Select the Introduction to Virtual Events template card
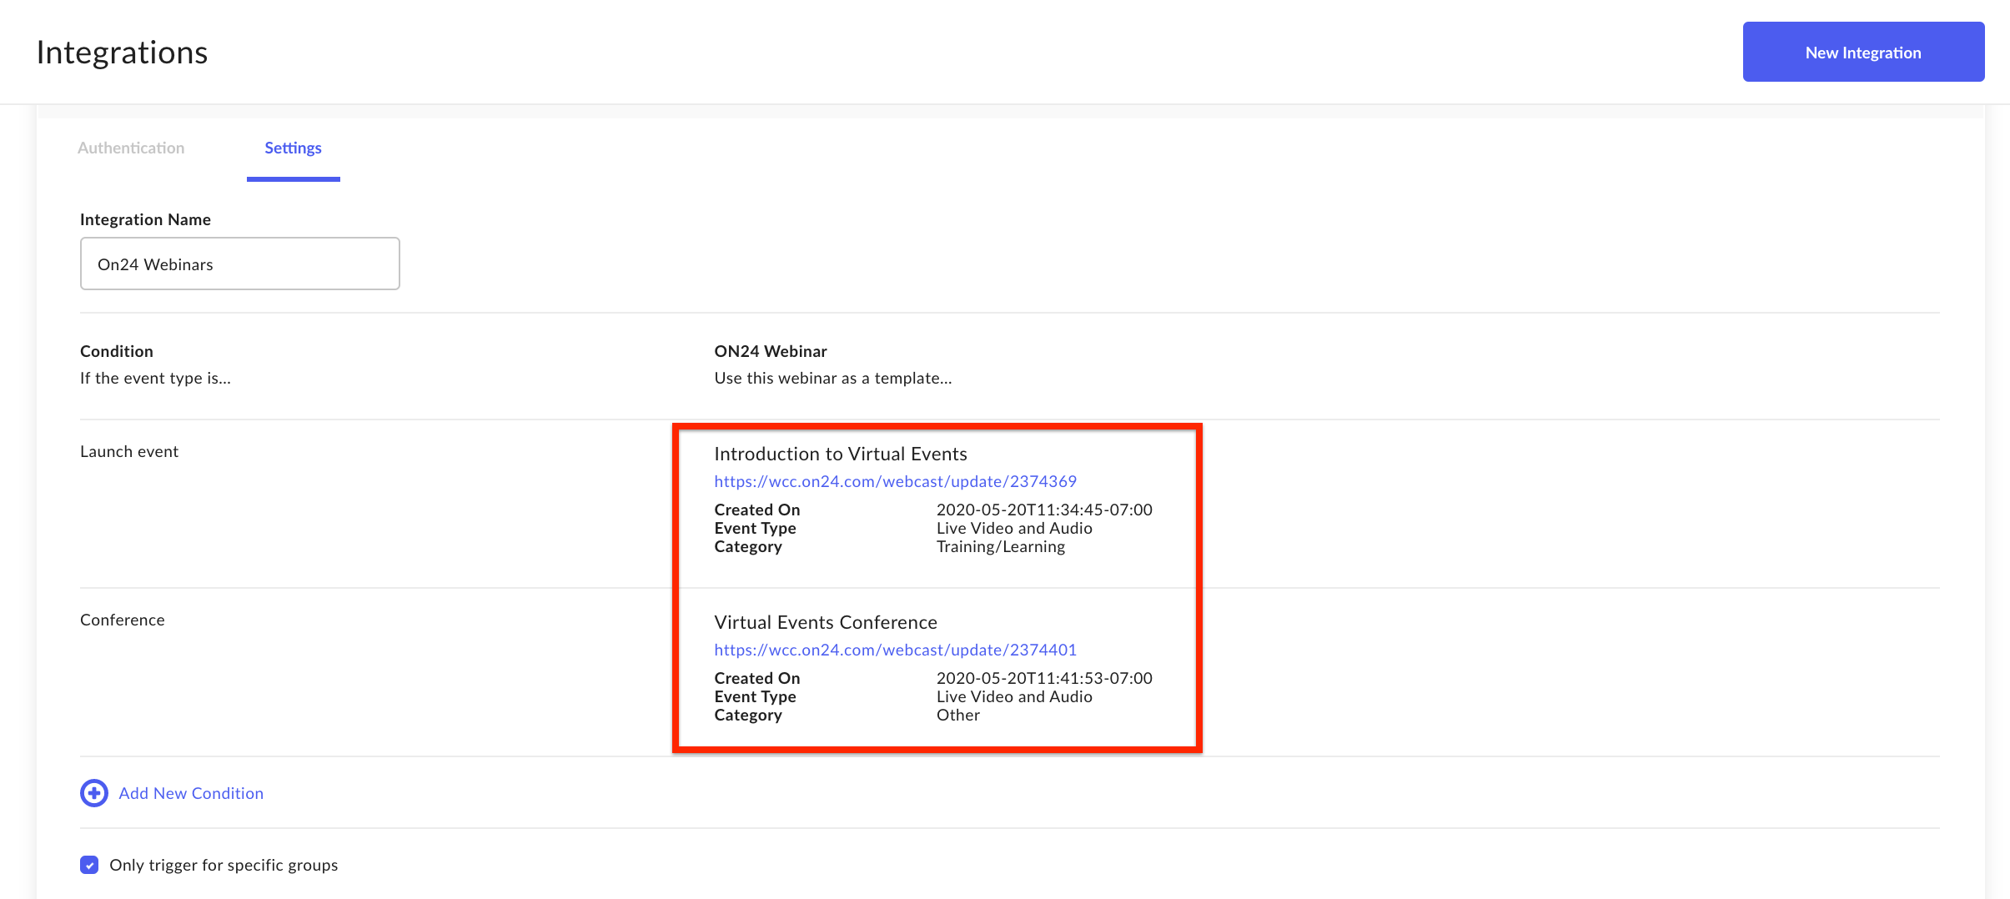The image size is (2010, 899). (x=934, y=500)
